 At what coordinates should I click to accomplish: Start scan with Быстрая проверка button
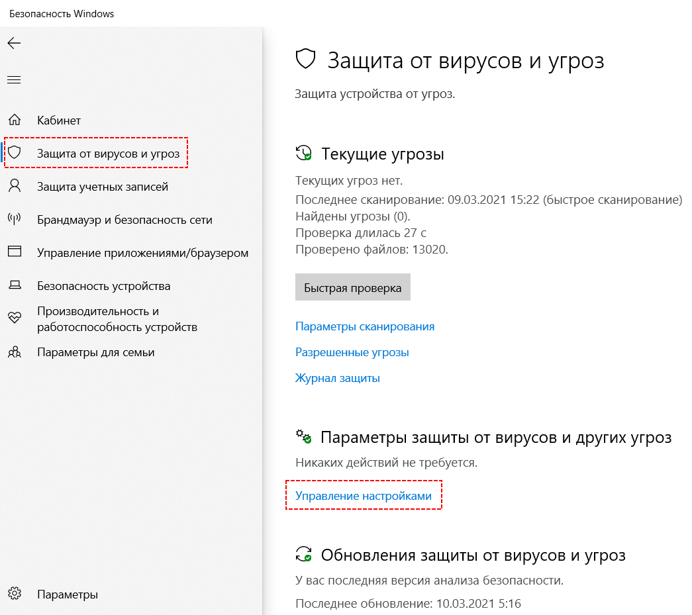tap(352, 288)
